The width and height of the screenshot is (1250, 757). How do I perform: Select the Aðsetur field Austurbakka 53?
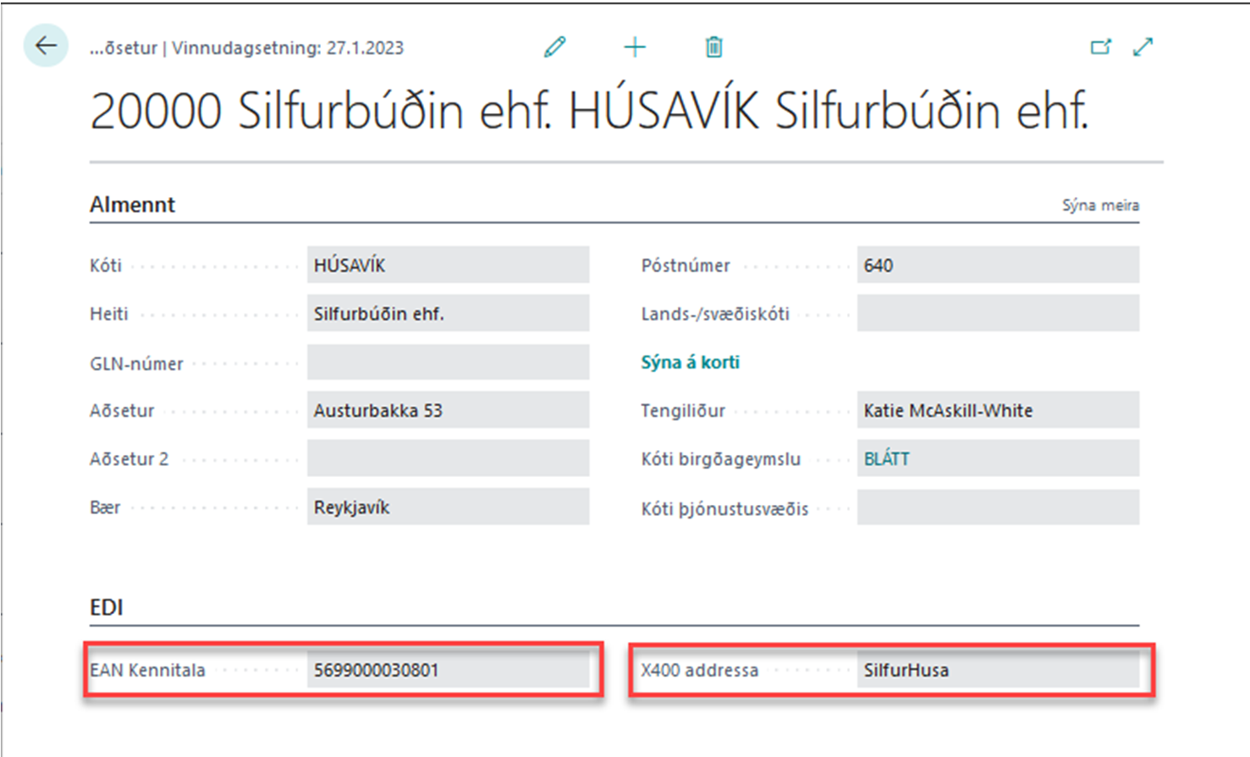pos(448,410)
